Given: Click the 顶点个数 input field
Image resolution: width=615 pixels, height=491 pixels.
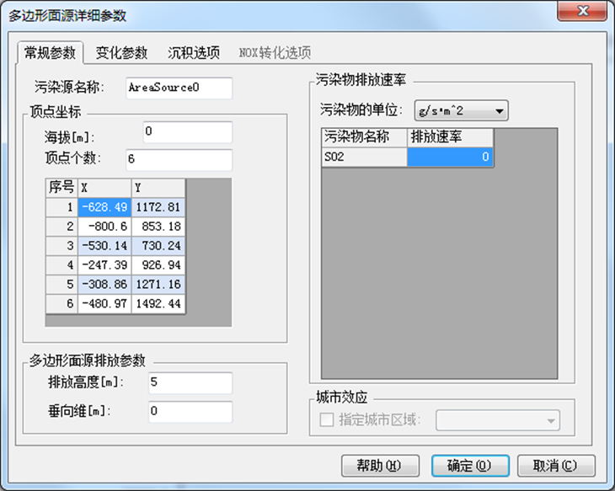Looking at the screenshot, I should (x=178, y=159).
